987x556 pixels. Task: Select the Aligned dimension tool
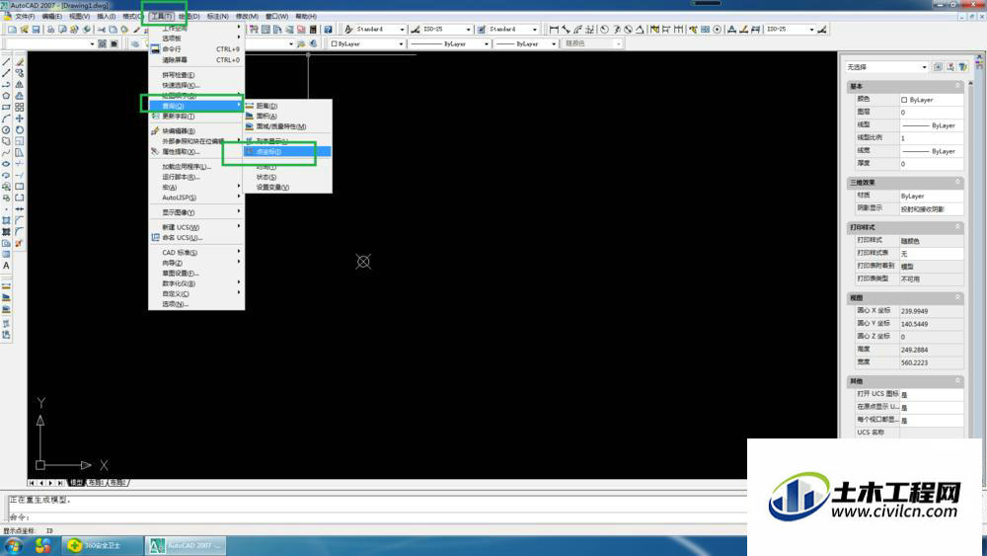[x=566, y=30]
